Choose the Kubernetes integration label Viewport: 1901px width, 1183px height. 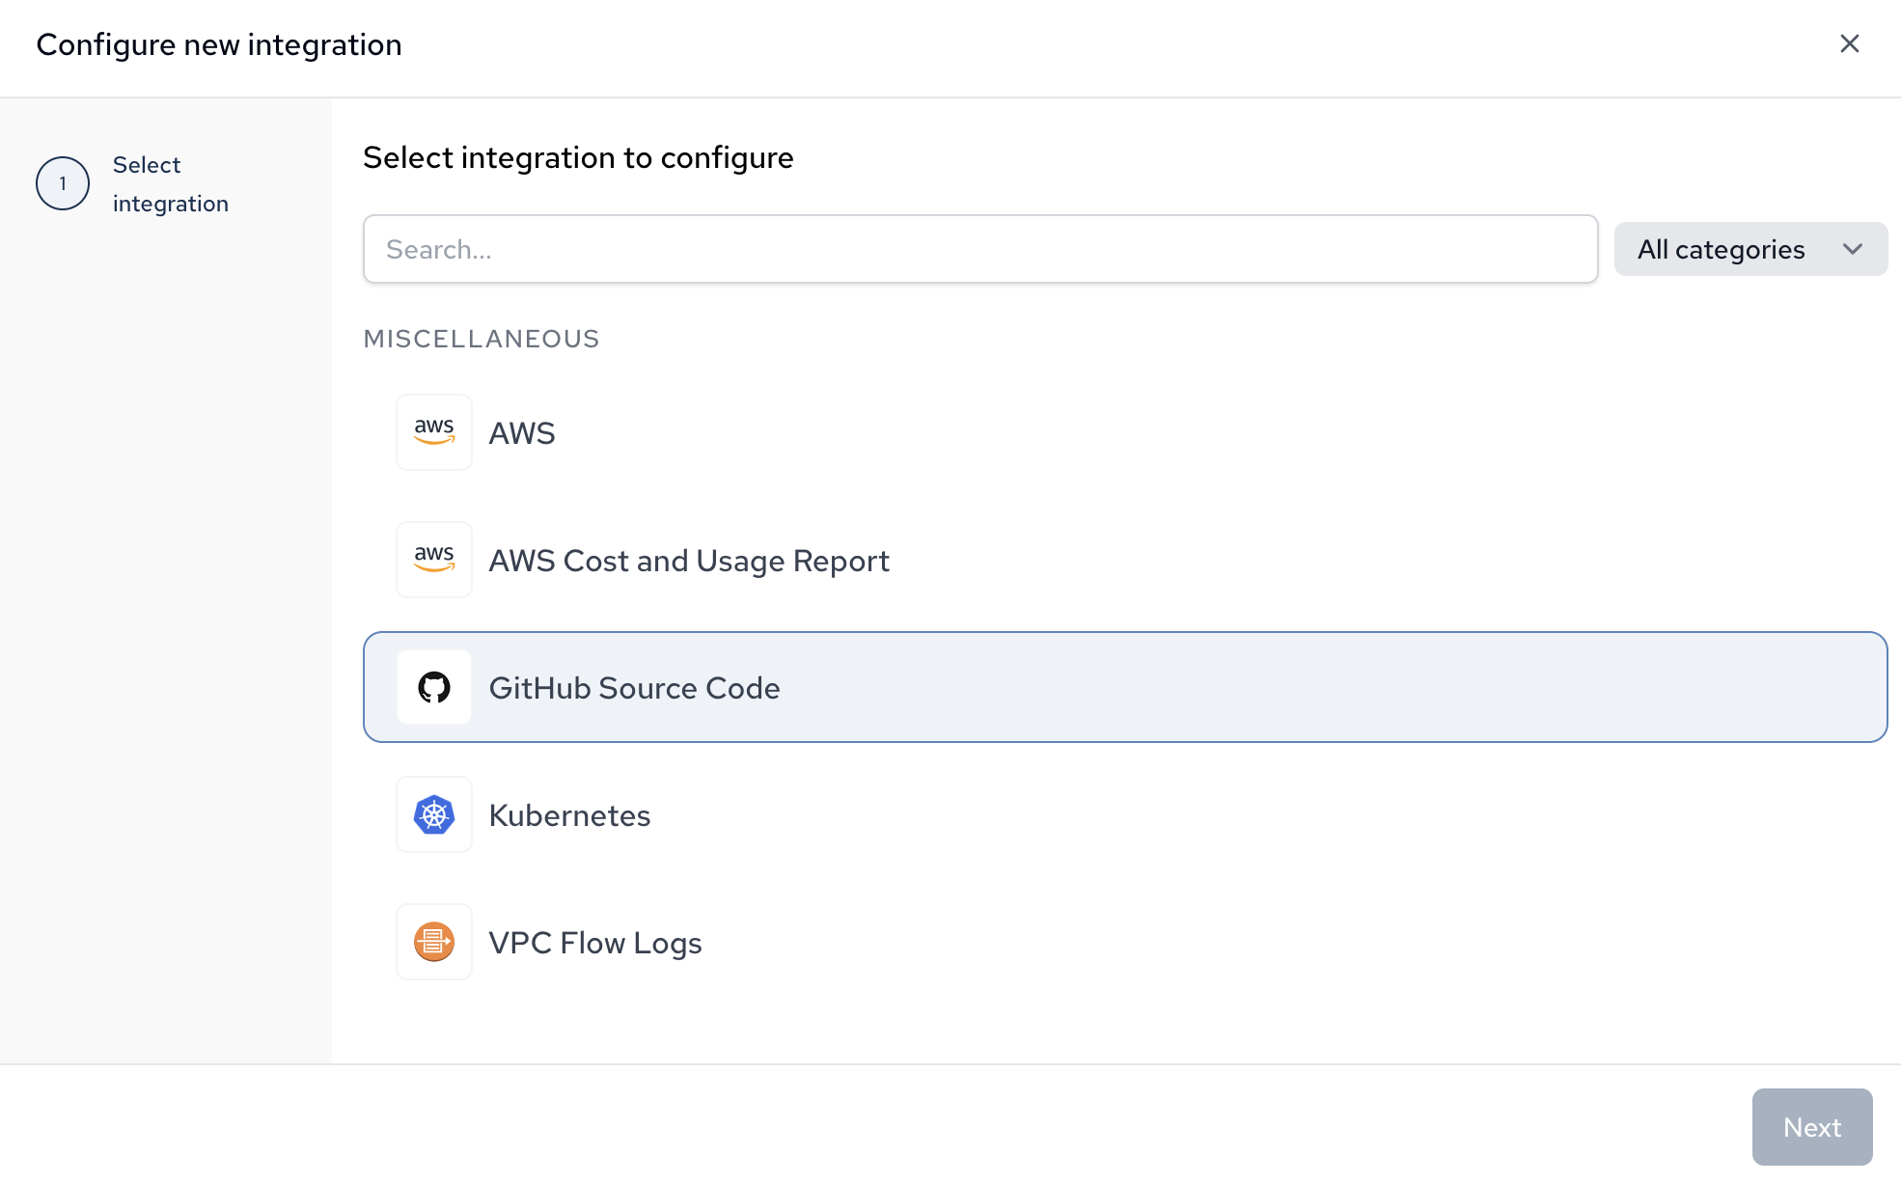(x=570, y=815)
